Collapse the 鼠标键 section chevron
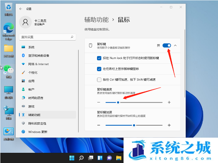 (175, 45)
